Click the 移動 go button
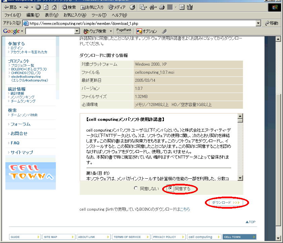The width and height of the screenshot is (283, 243). point(272,23)
